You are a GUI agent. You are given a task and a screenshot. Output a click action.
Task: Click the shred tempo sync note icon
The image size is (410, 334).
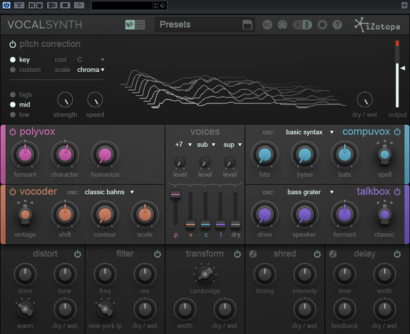tap(253, 254)
